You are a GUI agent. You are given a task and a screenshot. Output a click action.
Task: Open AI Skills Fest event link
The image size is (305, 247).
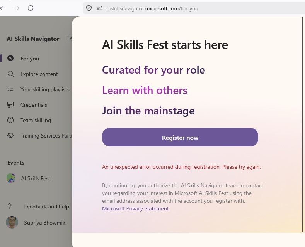36,178
